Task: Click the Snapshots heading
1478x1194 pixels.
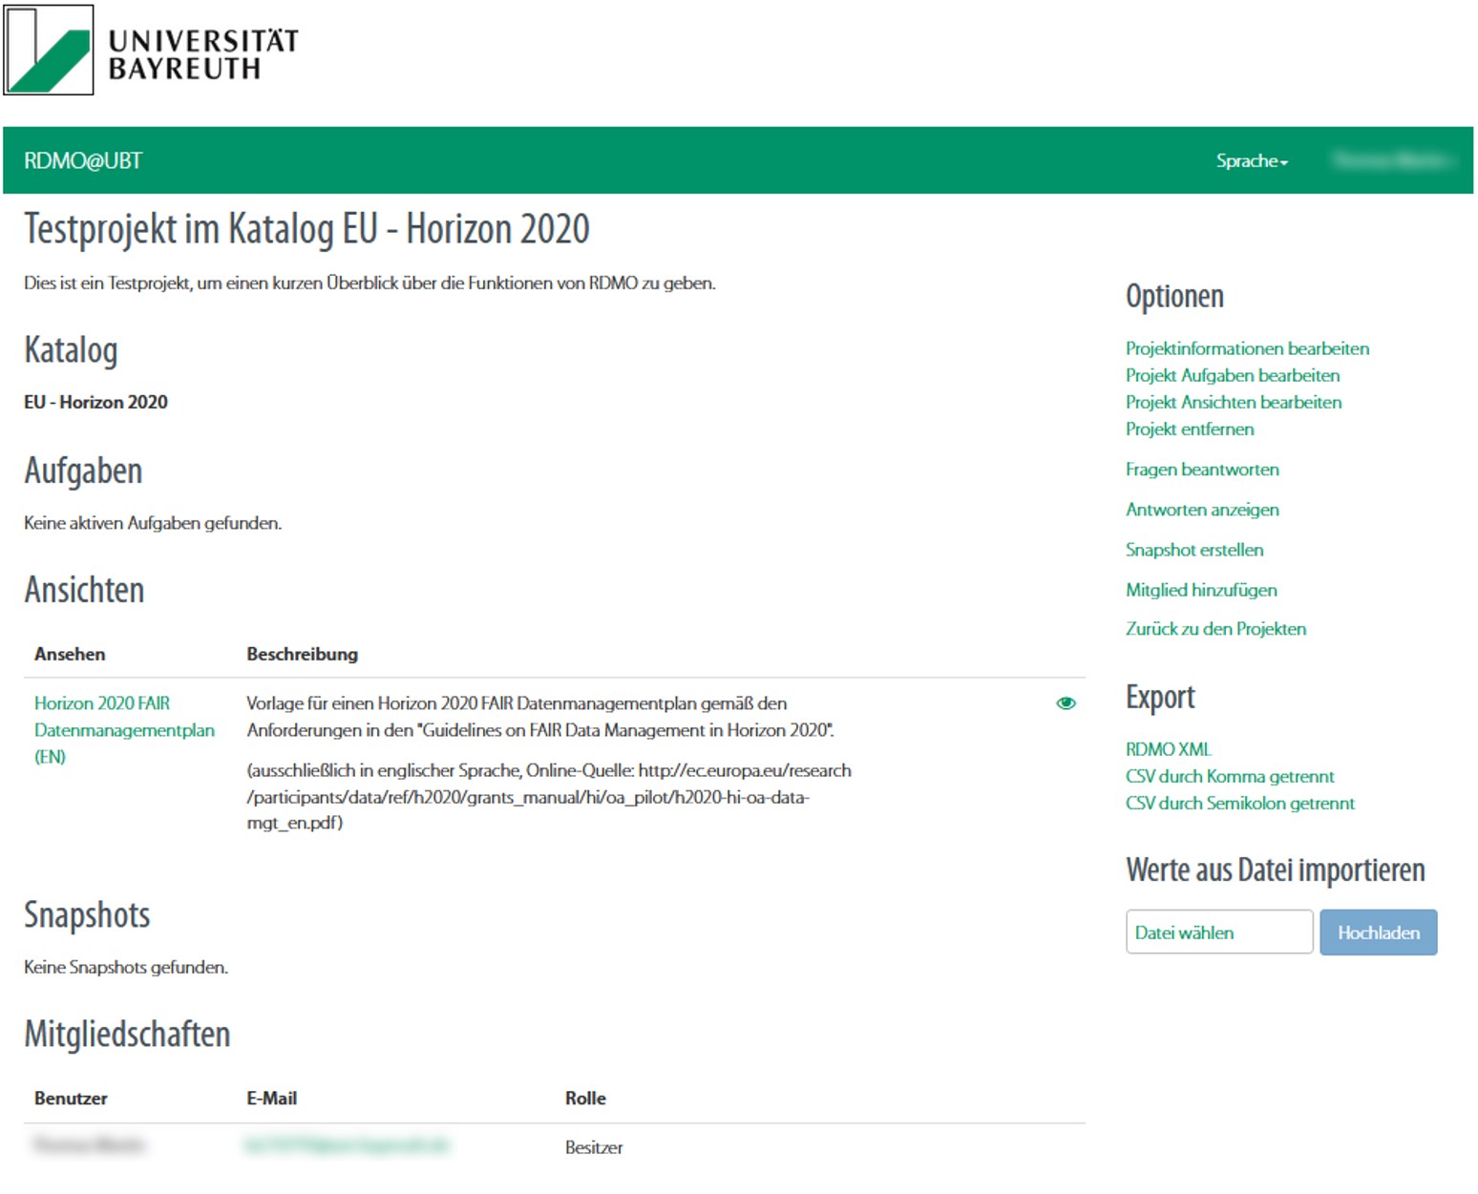Action: click(x=87, y=914)
